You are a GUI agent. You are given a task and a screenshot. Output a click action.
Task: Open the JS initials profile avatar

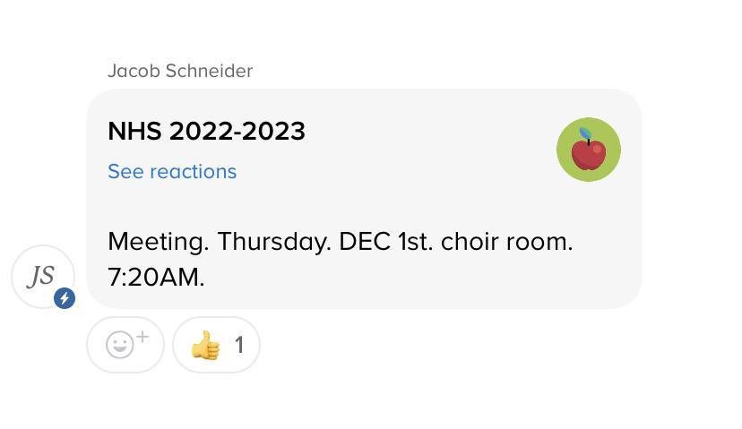tap(42, 276)
